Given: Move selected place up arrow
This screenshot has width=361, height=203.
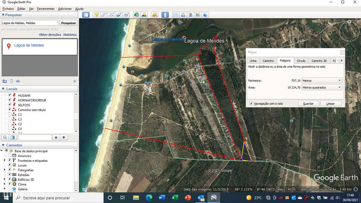Looking at the screenshot, I should click(x=56, y=137).
